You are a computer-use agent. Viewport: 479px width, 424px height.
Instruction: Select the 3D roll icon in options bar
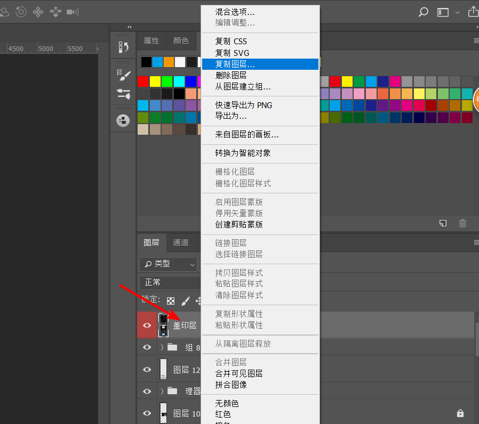pos(21,12)
